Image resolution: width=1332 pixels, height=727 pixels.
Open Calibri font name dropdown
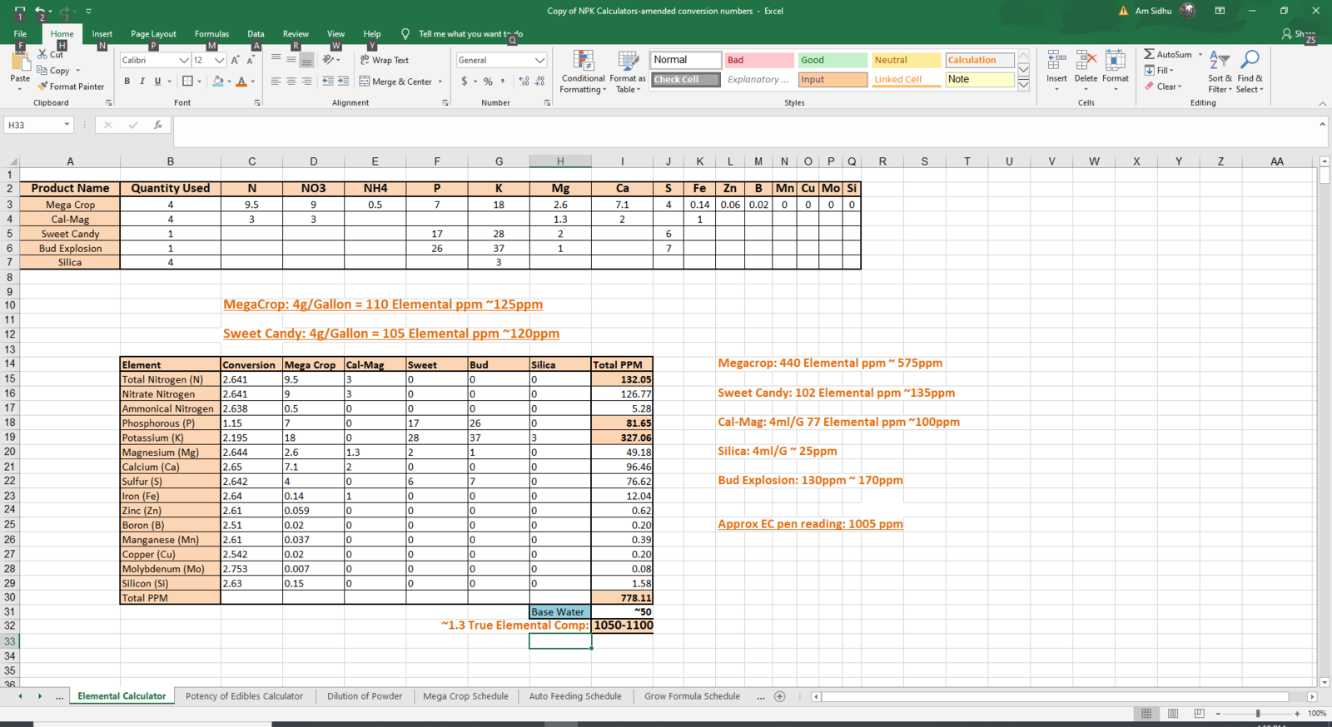tap(184, 60)
